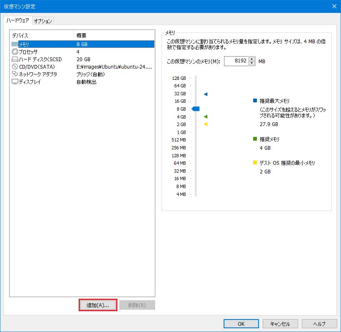
Task: Click the 512 MB slider label
Action: pyautogui.click(x=179, y=140)
